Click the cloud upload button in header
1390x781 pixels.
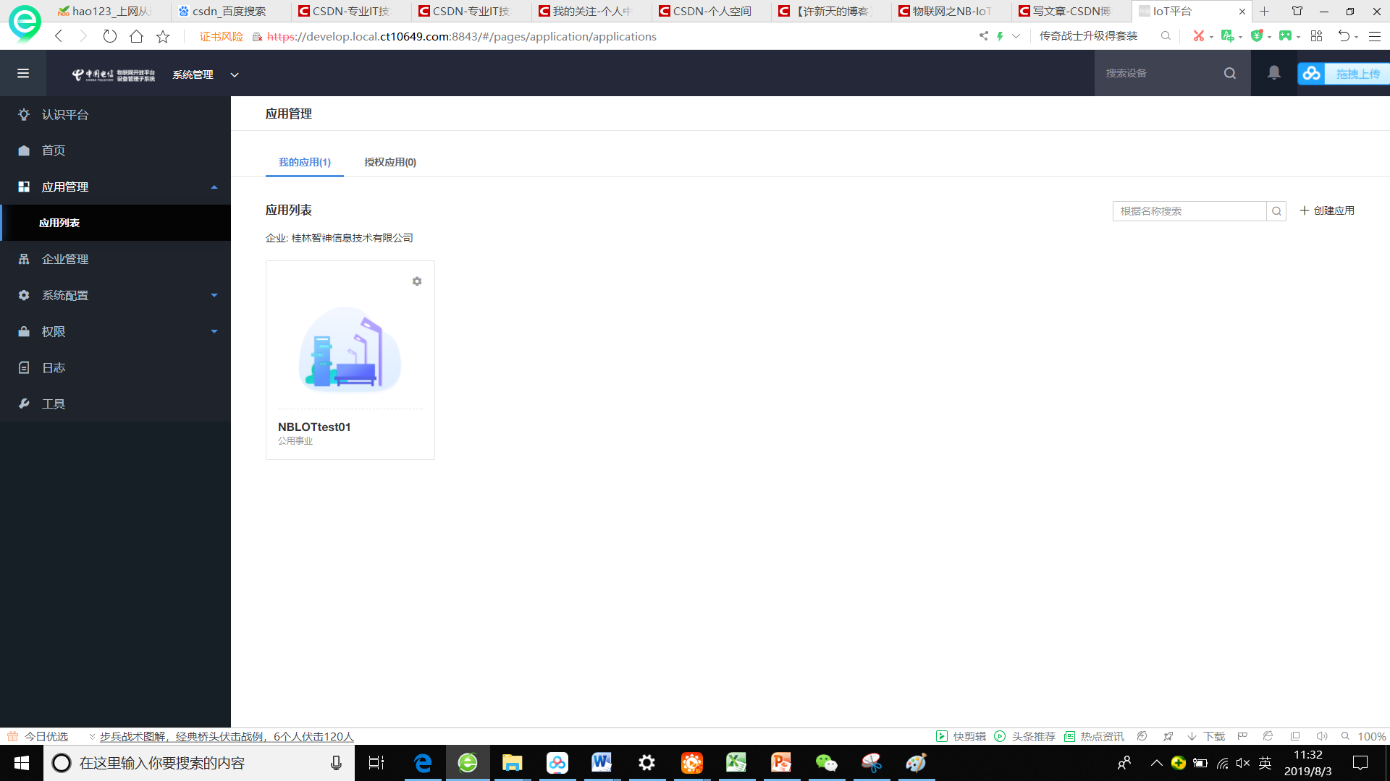coord(1344,74)
